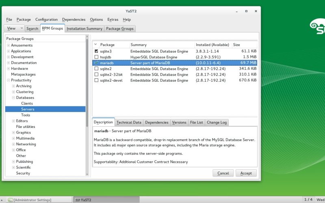The image size is (325, 203).
Task: Select the Metapackages group
Action: [x=23, y=74]
